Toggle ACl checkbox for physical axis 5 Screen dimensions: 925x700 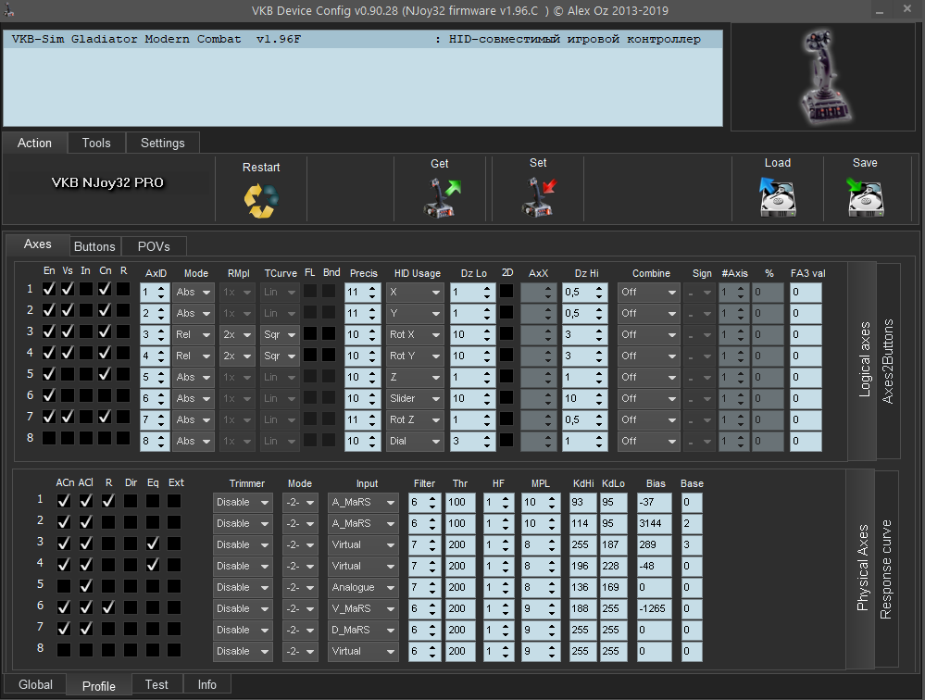pyautogui.click(x=86, y=585)
